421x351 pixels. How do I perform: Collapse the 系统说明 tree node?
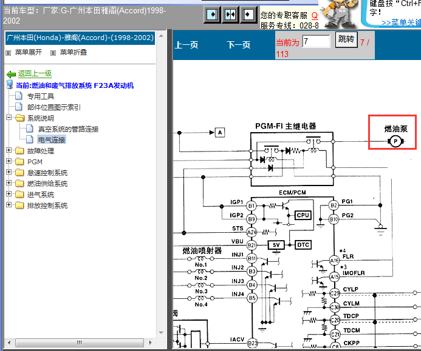click(9, 118)
